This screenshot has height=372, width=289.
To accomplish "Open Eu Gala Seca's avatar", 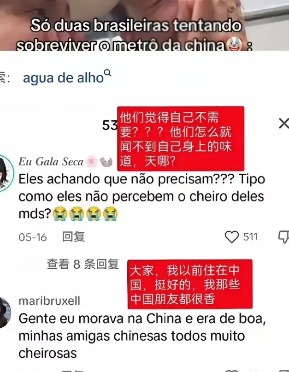I will point(6,173).
